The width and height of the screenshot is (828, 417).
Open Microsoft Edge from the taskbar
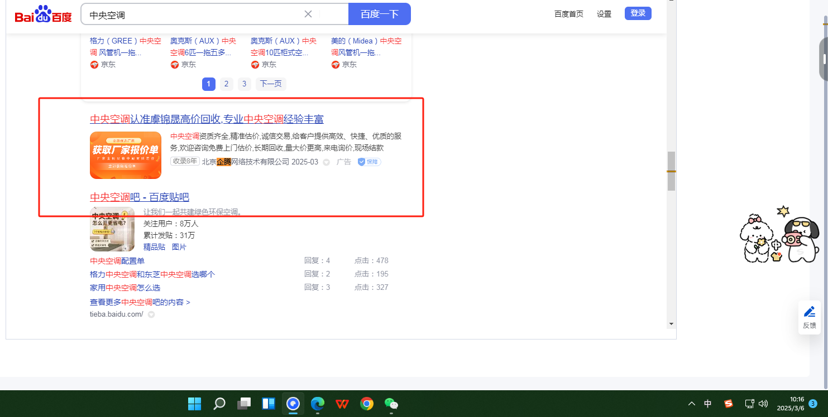coord(318,404)
